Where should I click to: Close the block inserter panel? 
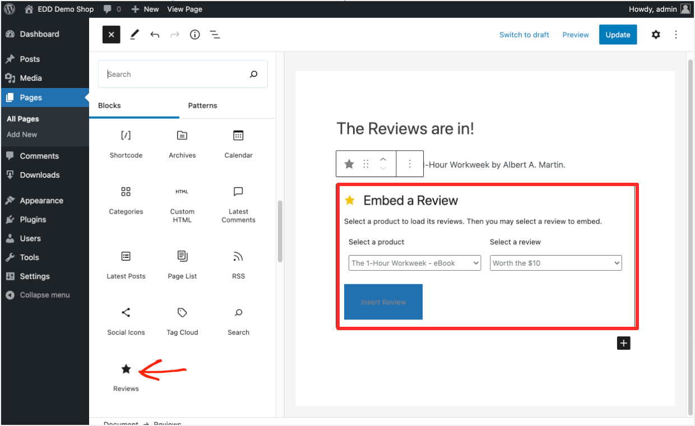coord(111,35)
